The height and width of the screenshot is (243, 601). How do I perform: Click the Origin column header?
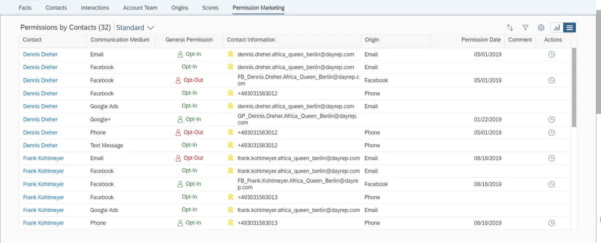pos(372,40)
